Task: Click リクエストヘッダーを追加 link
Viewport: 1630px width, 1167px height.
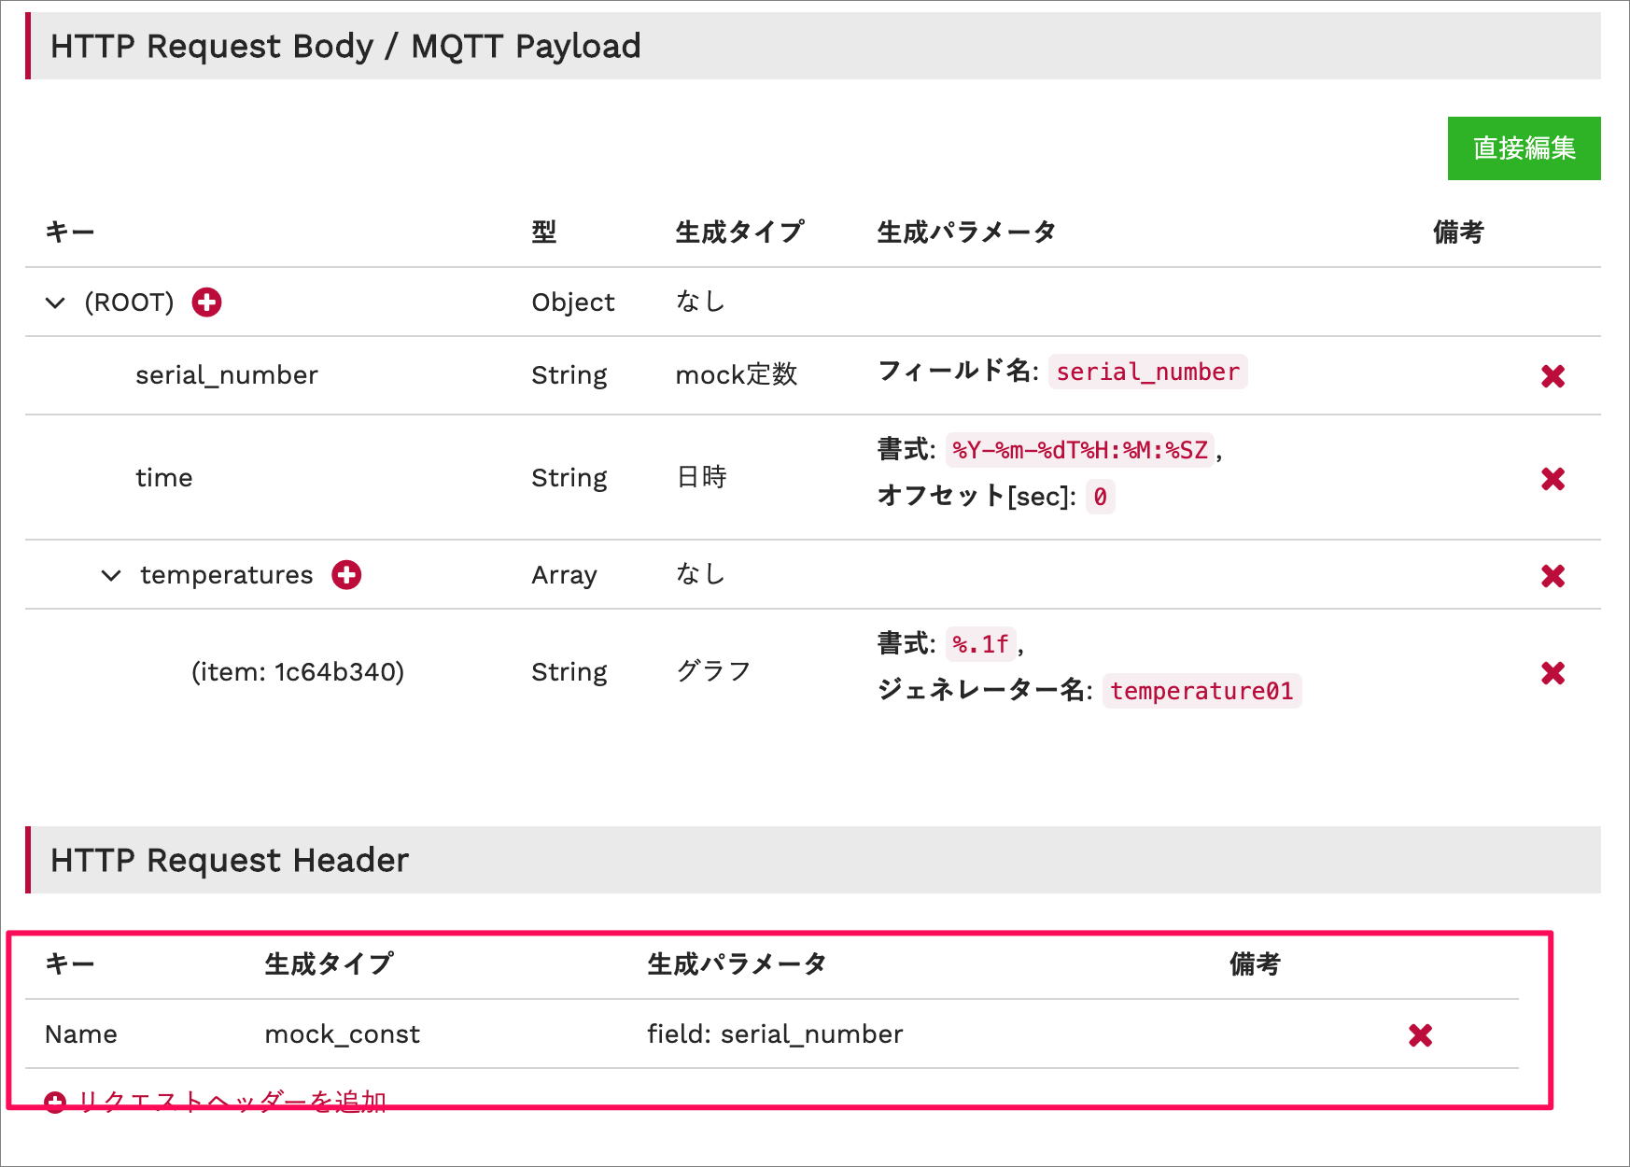Action: 232,1102
